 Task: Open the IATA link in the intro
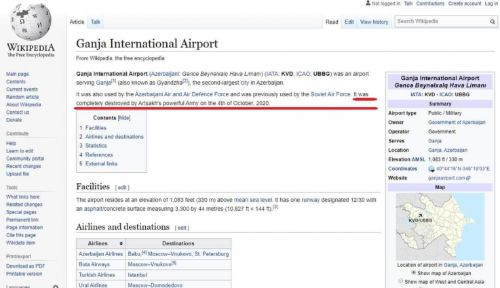point(272,74)
